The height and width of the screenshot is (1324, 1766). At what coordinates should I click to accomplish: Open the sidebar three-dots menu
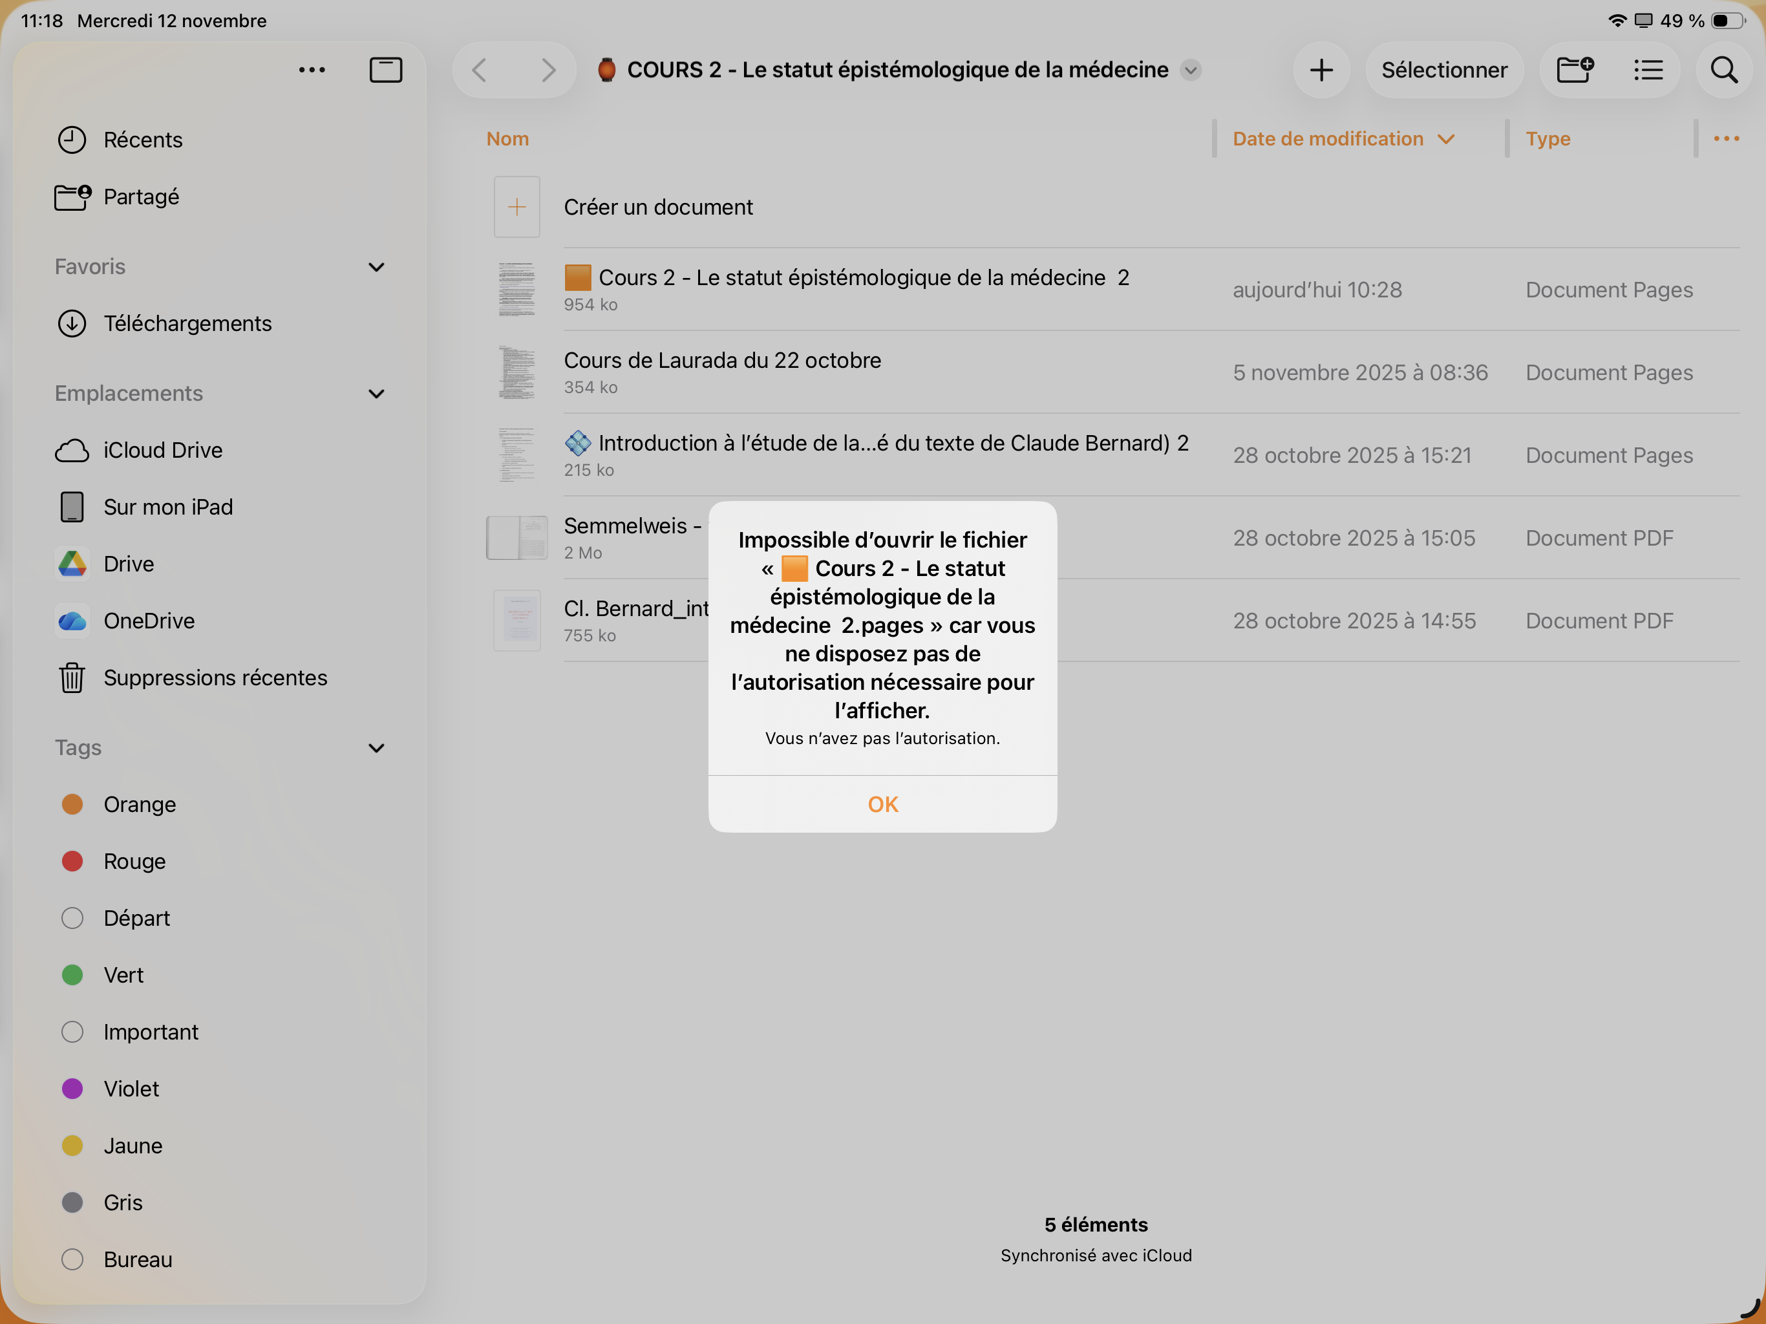pyautogui.click(x=312, y=70)
